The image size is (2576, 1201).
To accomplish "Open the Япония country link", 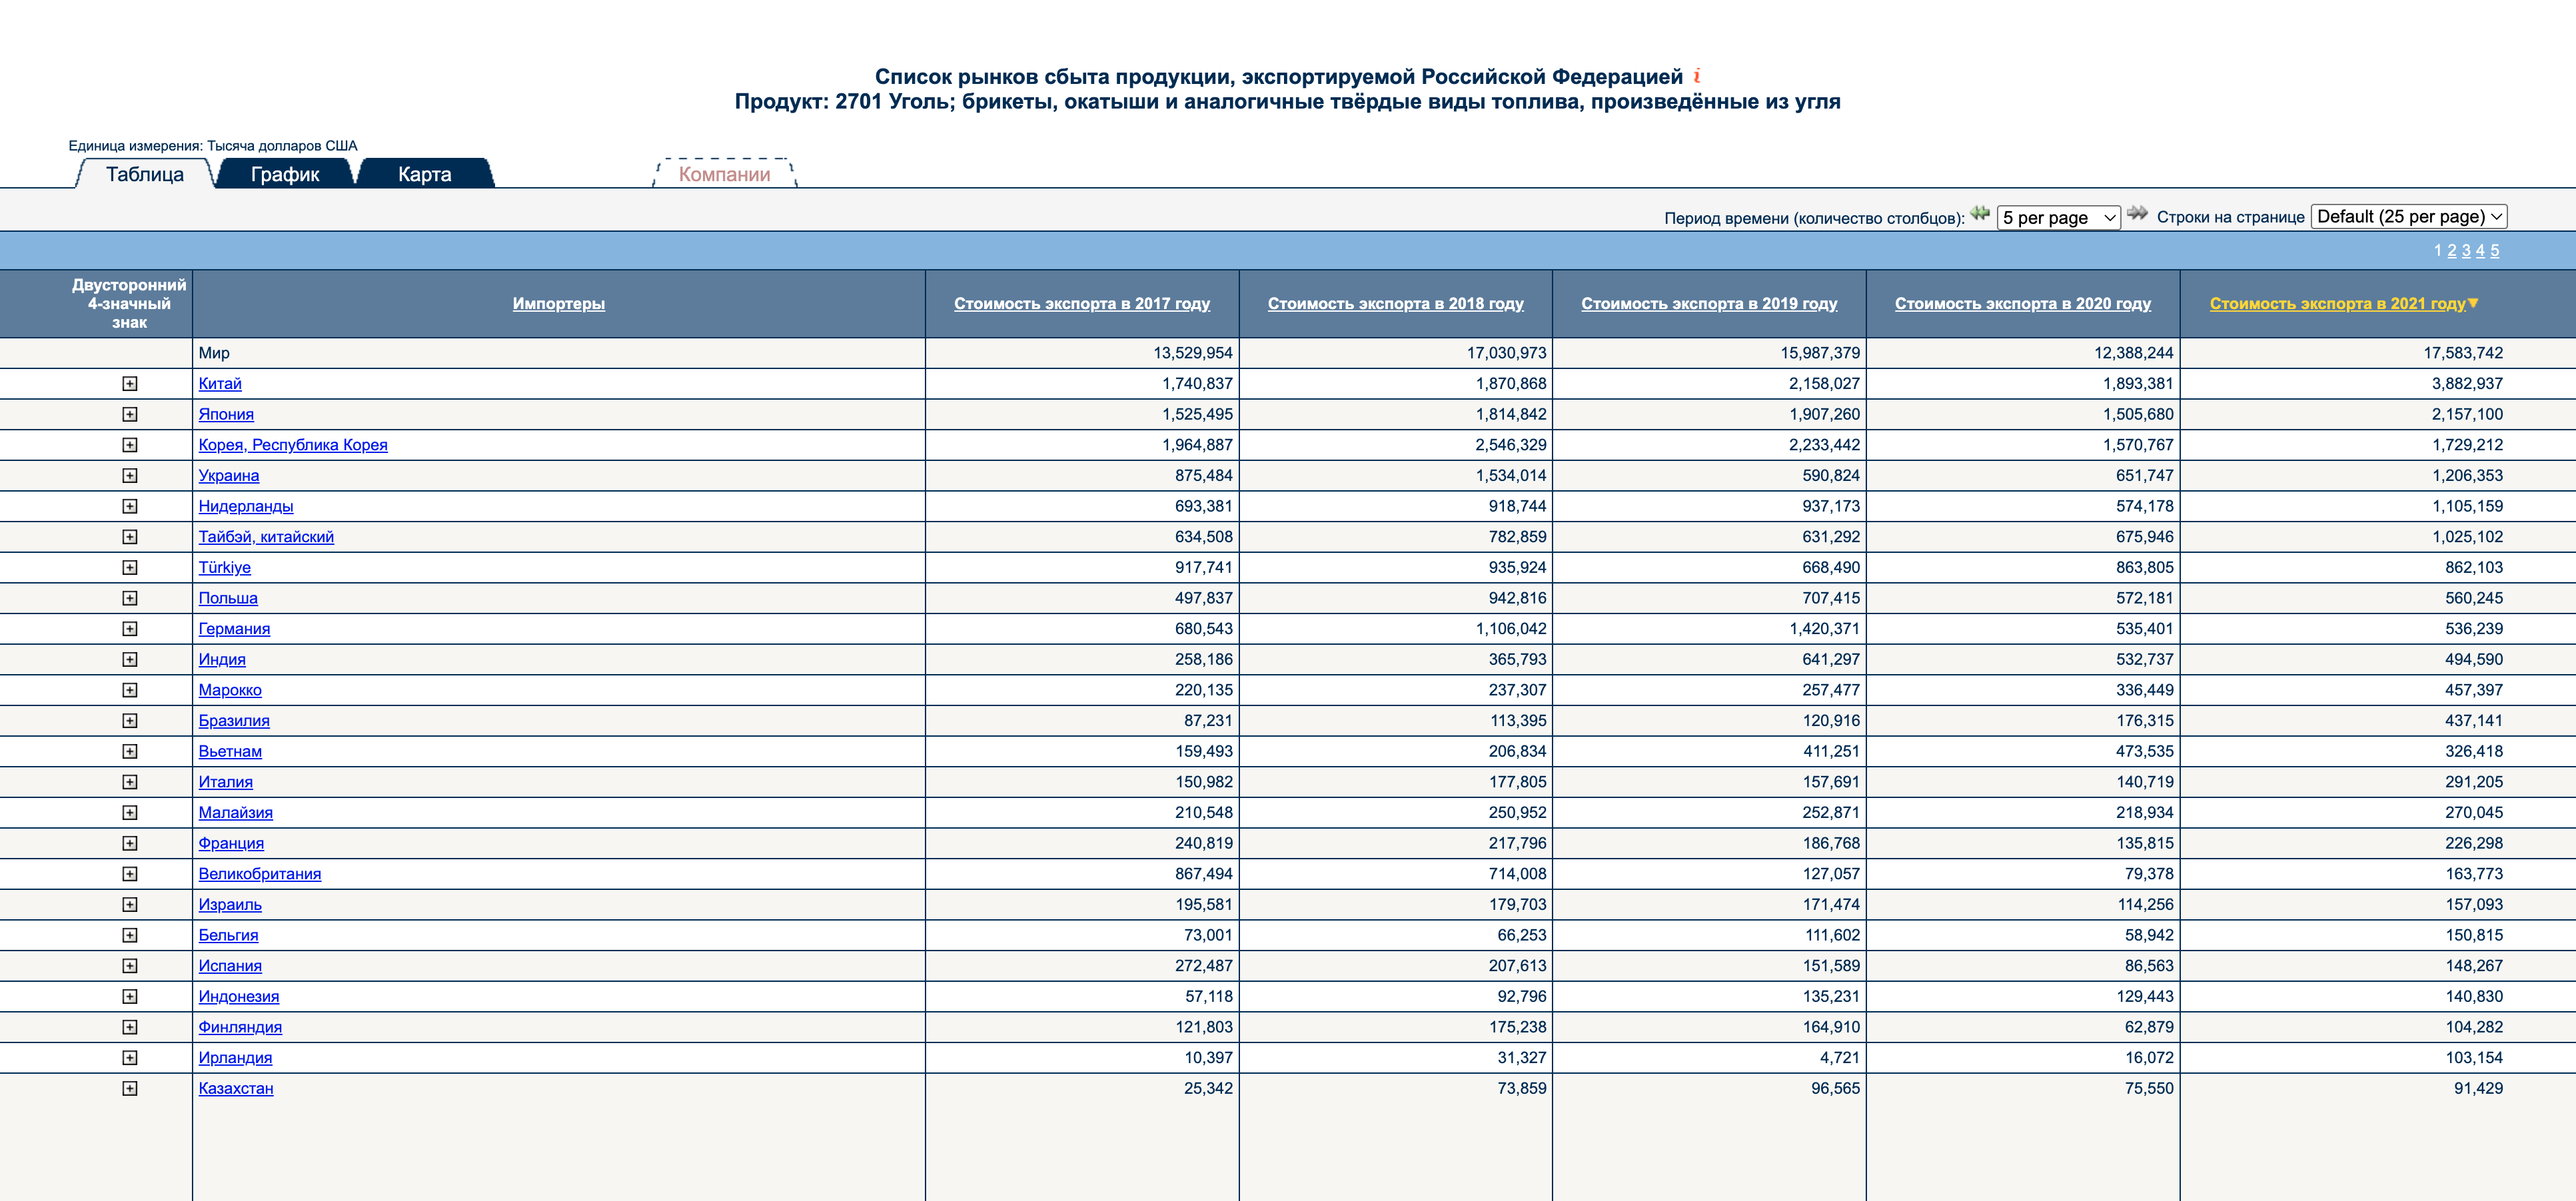I will click(226, 414).
